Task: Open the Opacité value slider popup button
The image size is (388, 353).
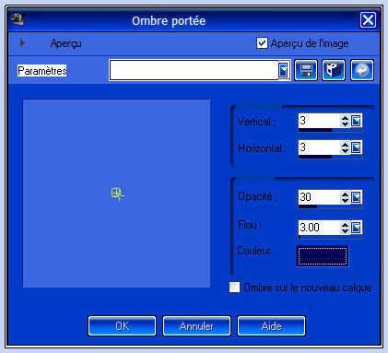Action: (356, 197)
